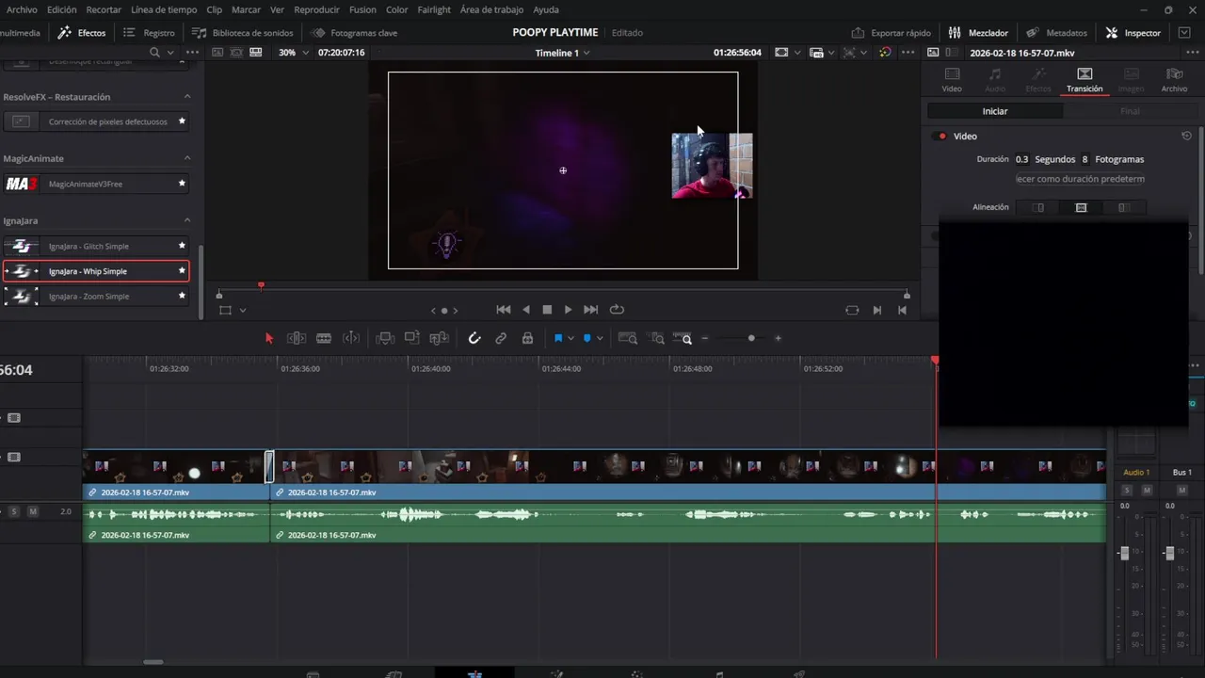Activate the Trim edit mode tool
Screen dimensions: 1205x678
click(297, 338)
